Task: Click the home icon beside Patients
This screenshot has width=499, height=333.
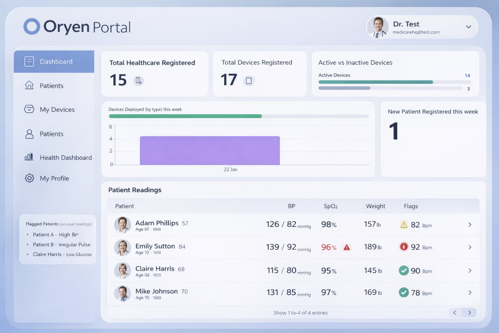Action: coord(29,85)
